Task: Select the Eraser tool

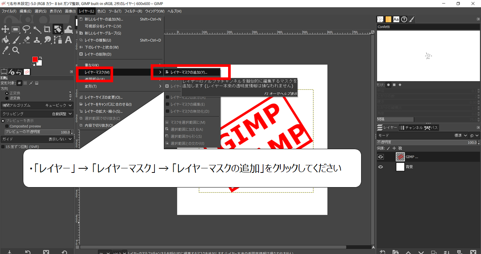Action: 26,39
